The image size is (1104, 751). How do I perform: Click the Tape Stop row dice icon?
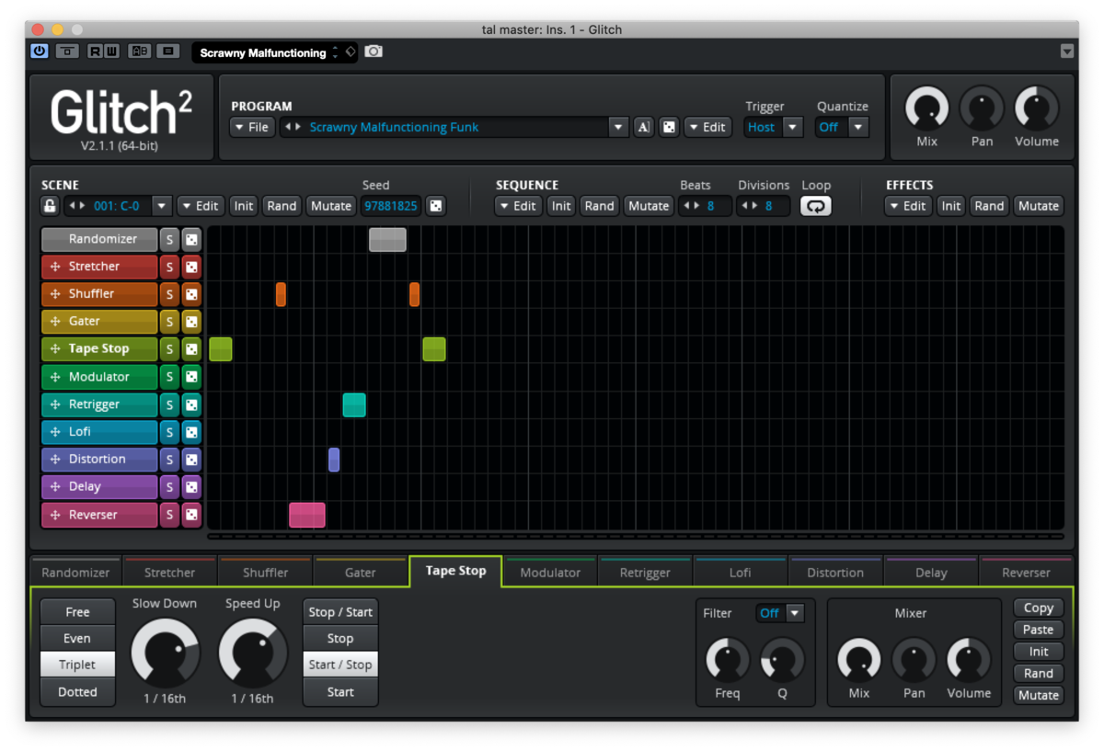pos(191,349)
